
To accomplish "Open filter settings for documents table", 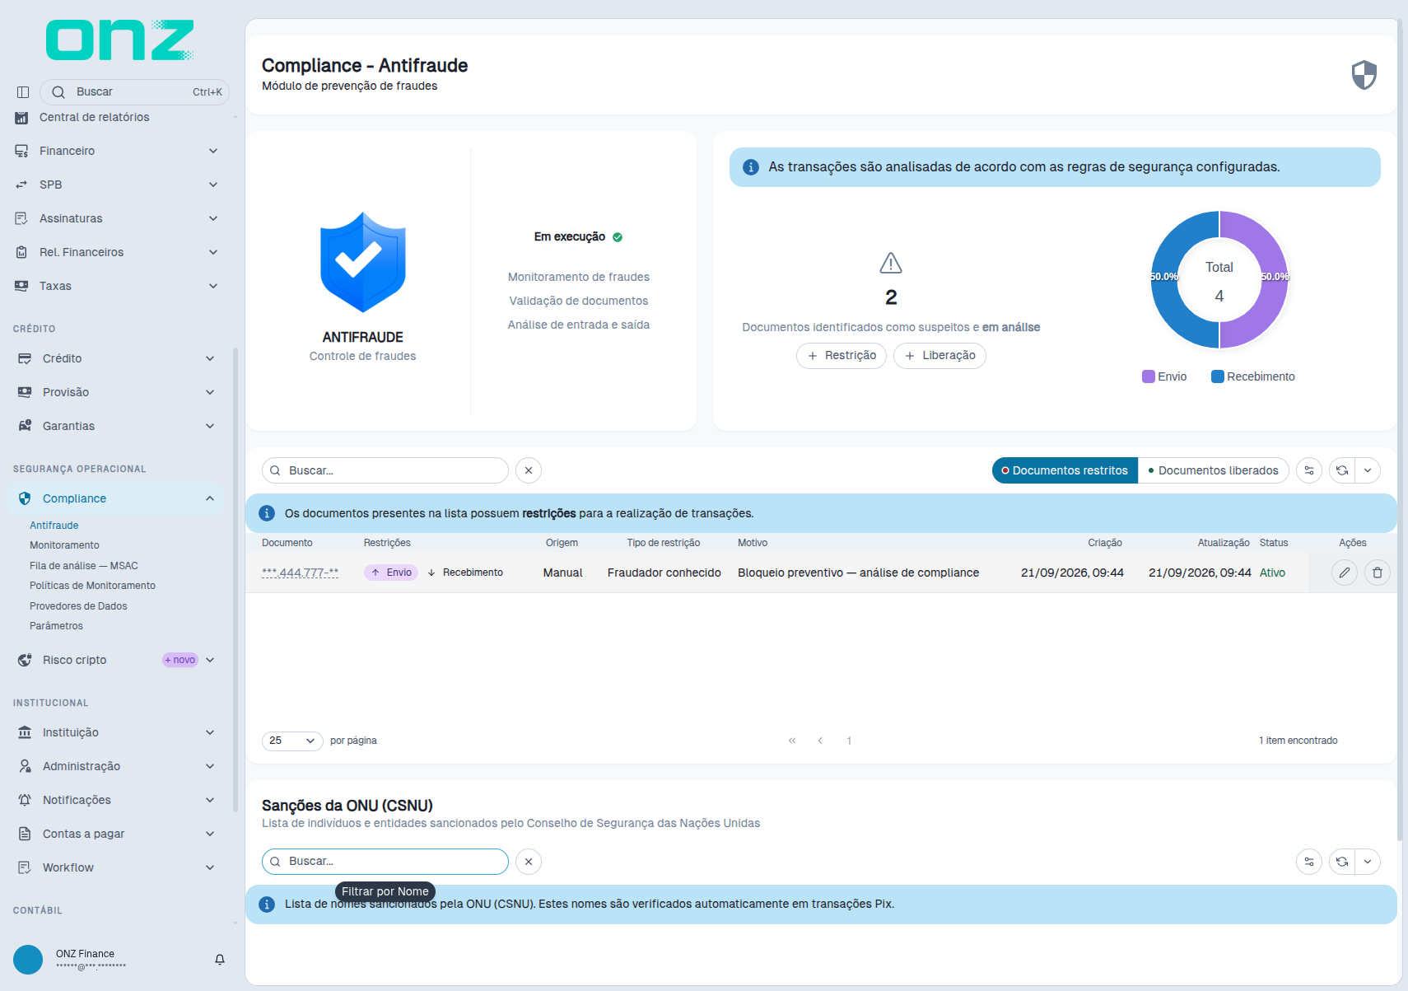I will tap(1309, 470).
